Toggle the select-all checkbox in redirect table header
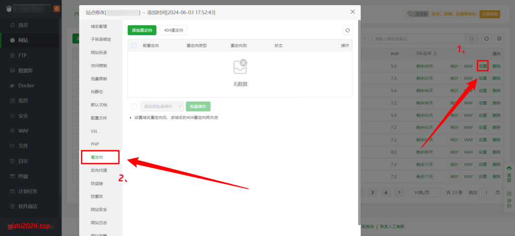This screenshot has width=515, height=236. click(x=134, y=46)
